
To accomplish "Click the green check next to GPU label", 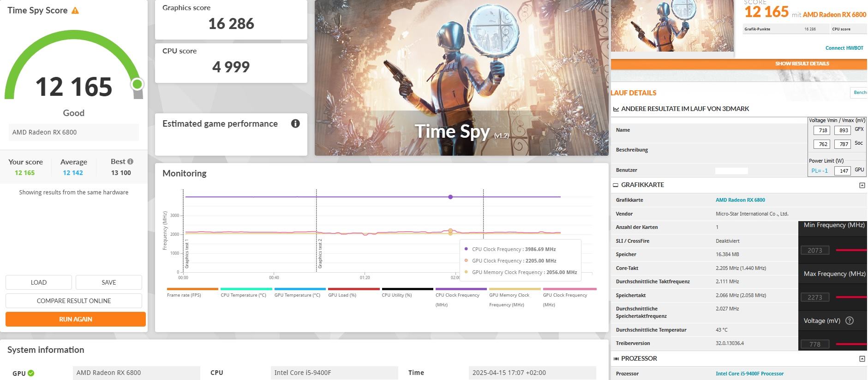I will coord(31,373).
